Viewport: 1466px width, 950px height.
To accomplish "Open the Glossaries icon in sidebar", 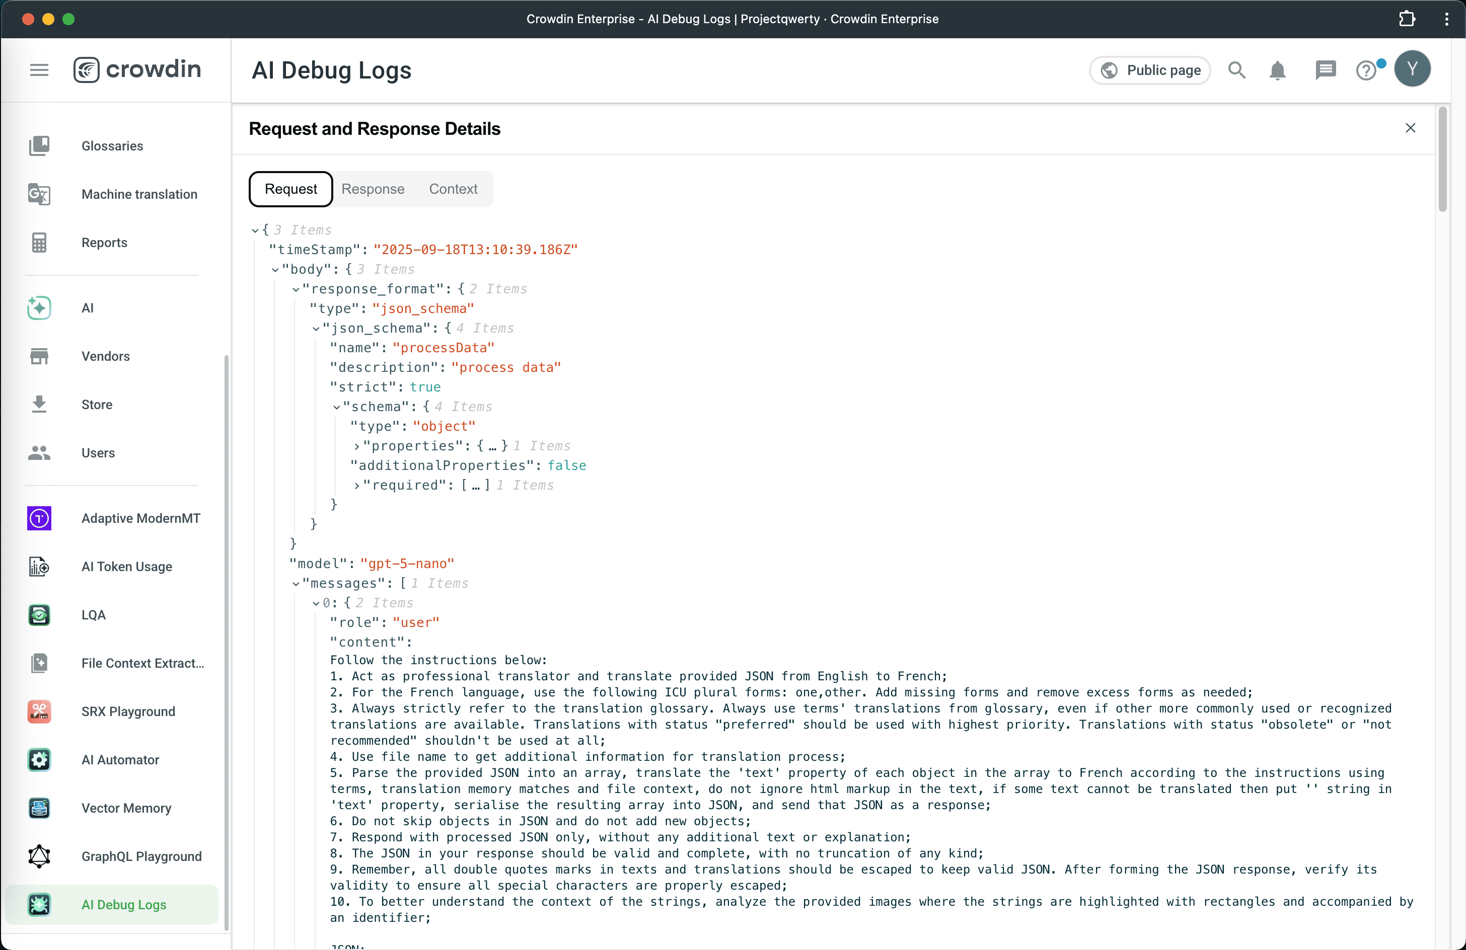I will 39,146.
